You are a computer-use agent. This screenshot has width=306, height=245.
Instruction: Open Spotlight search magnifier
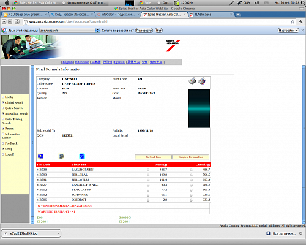303,2
